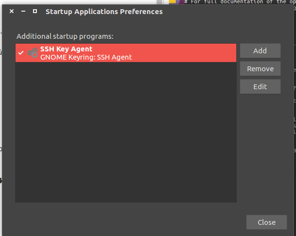Remove the selected startup program
296x236 pixels.
tap(260, 69)
